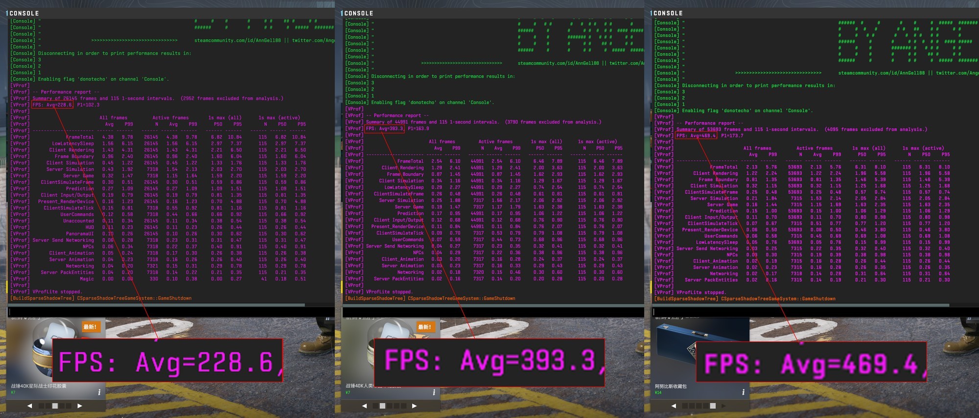Click previous arrow in 393.3 FPS panel carousel

tap(364, 406)
